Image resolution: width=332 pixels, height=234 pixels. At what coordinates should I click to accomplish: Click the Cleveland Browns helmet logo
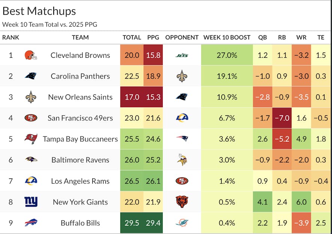[x=31, y=55]
